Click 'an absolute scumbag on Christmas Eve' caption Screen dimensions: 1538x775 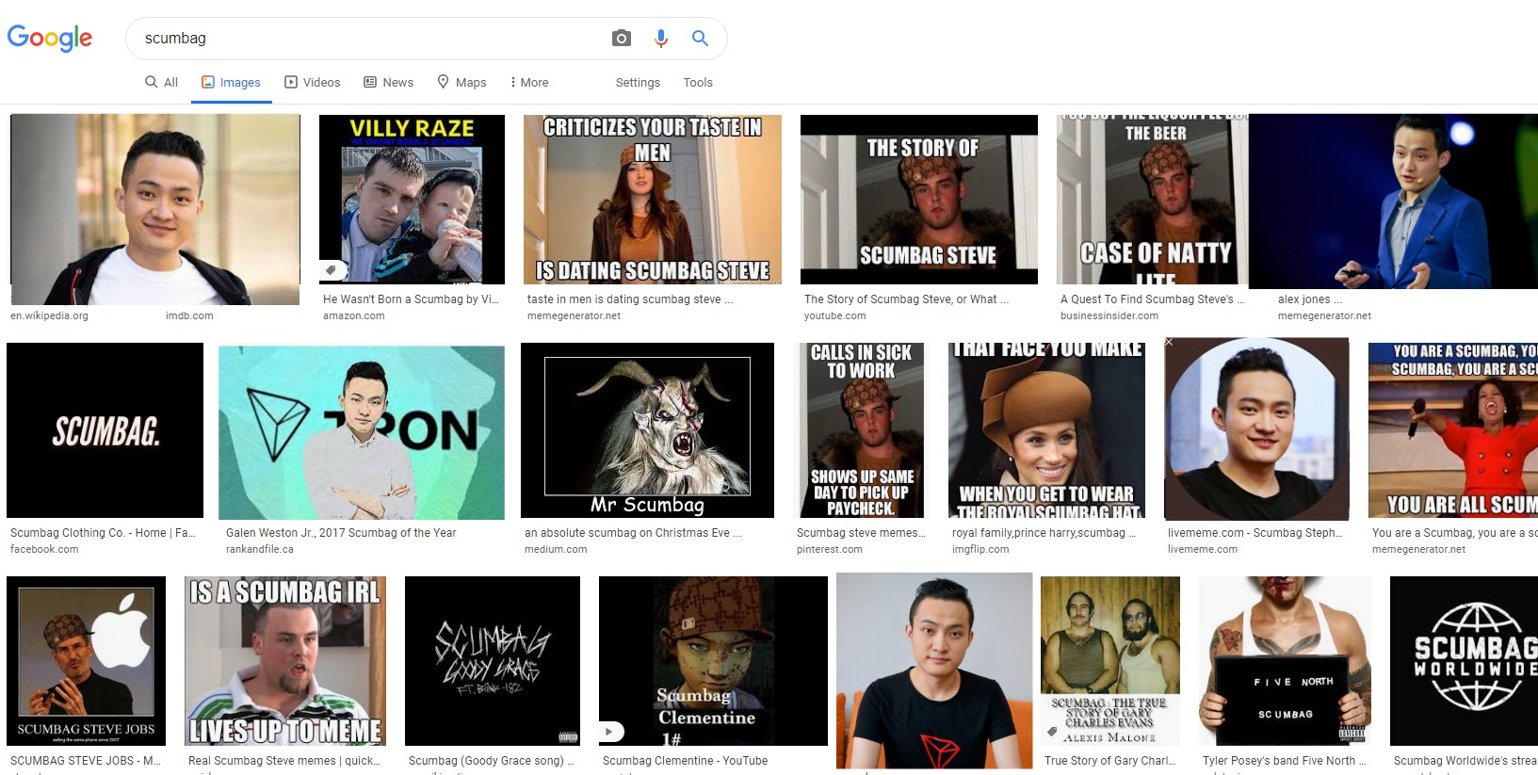point(633,533)
